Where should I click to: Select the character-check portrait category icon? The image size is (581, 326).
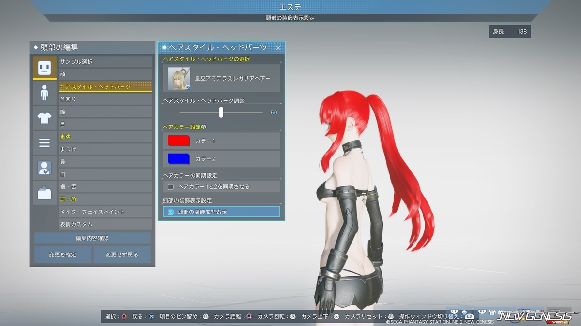(45, 168)
